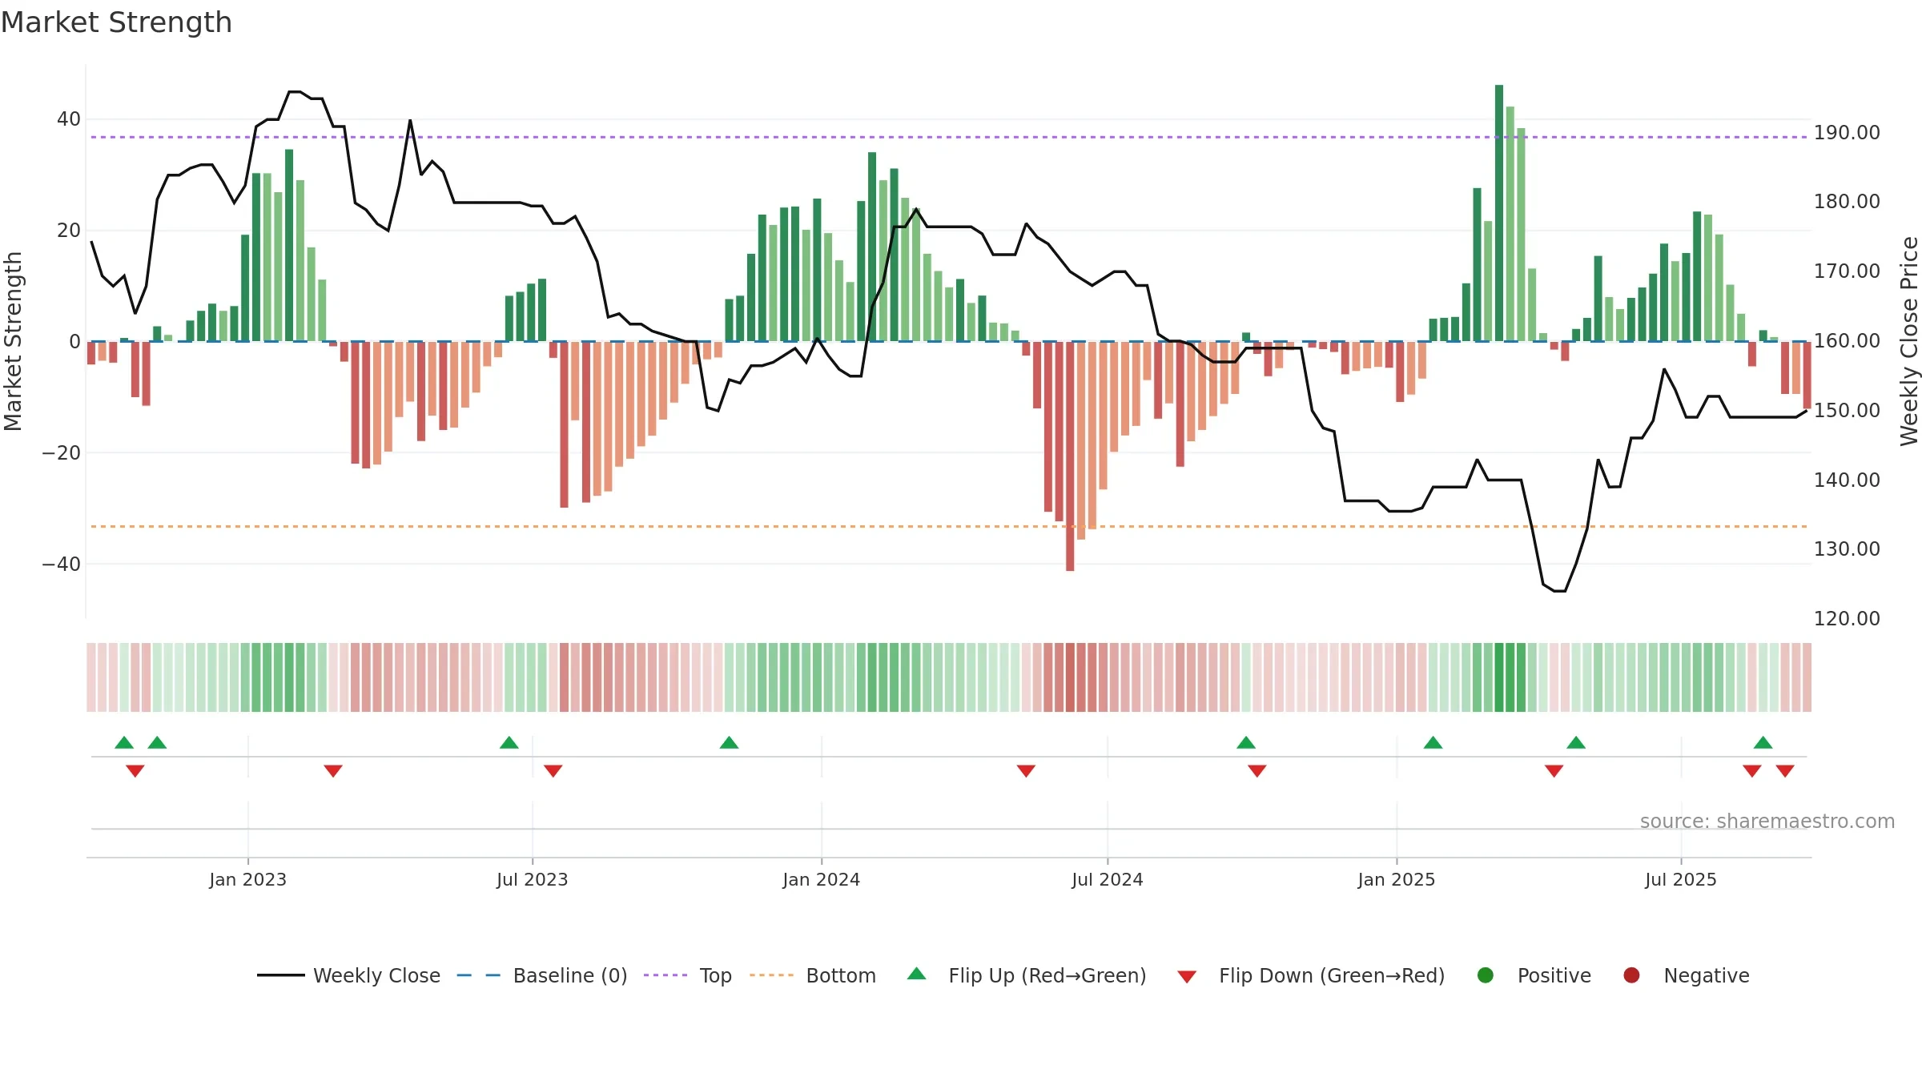Click the −20 Market Strength axis label
Screen dimensions: 1922x1081
62,453
